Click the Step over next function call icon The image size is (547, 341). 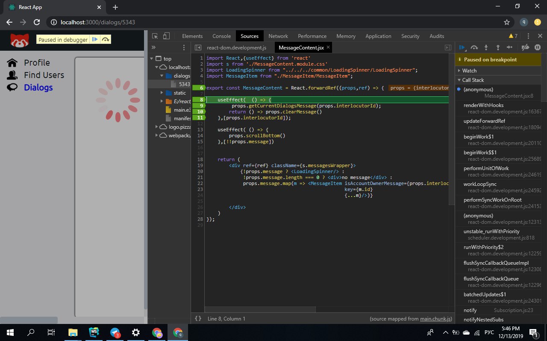coord(474,48)
